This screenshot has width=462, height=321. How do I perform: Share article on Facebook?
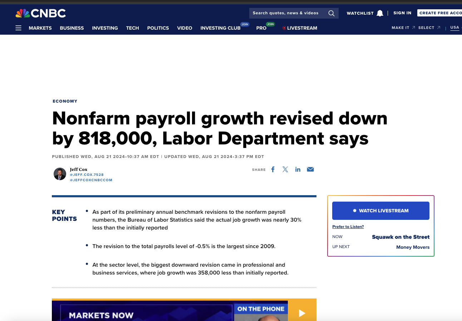coord(273,169)
